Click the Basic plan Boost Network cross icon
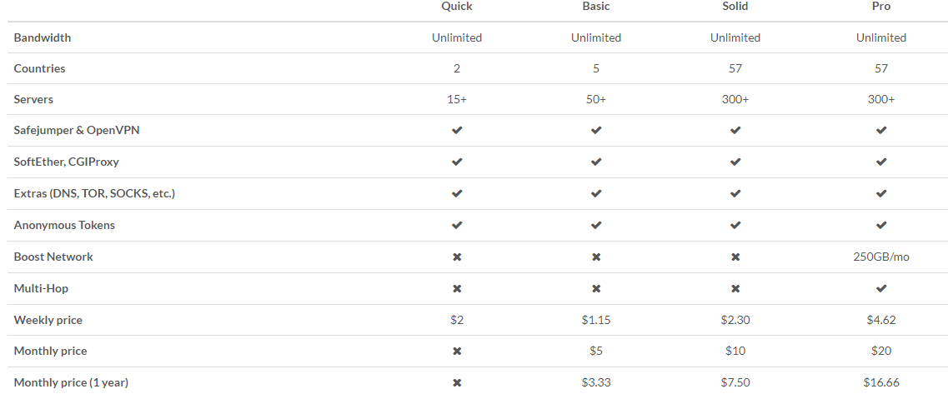The height and width of the screenshot is (394, 948). point(596,257)
